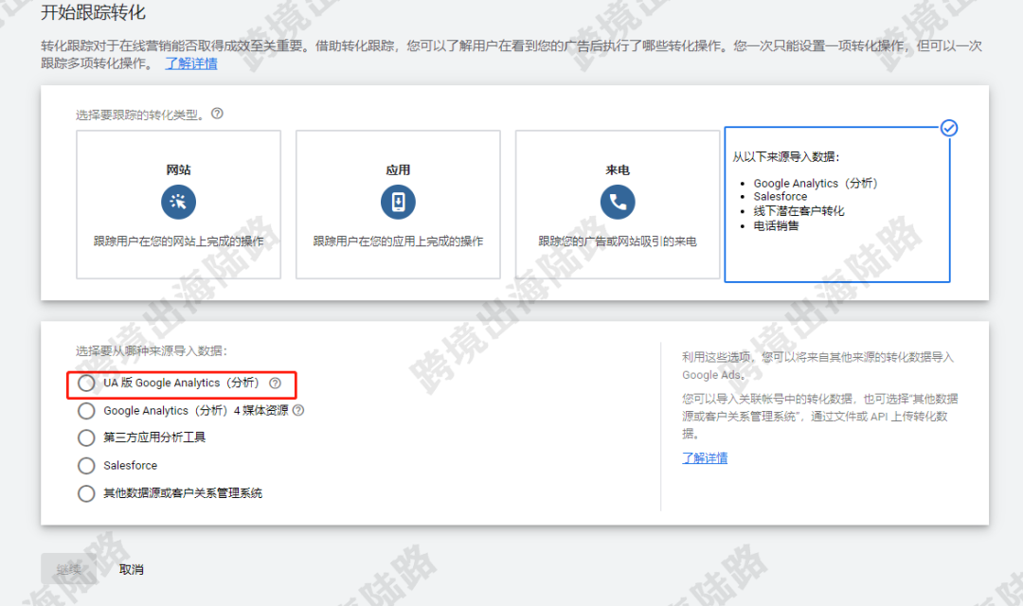The image size is (1023, 606).
Task: Click the 电话销售 list item
Action: pos(777,225)
